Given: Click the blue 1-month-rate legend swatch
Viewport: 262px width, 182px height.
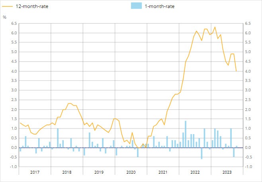Looking at the screenshot, I should (136, 6).
